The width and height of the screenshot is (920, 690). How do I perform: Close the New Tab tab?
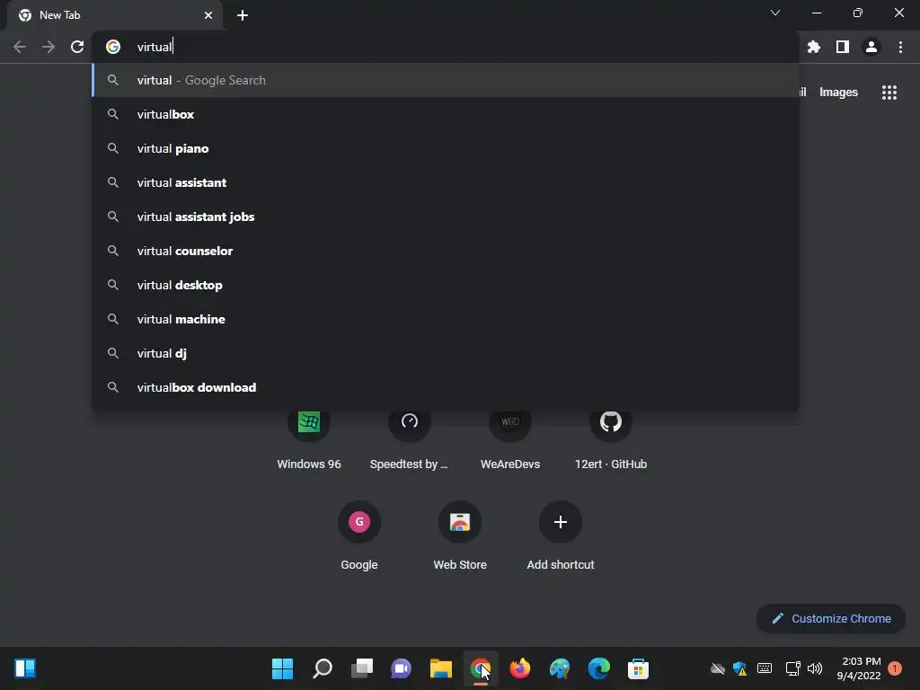click(x=208, y=15)
